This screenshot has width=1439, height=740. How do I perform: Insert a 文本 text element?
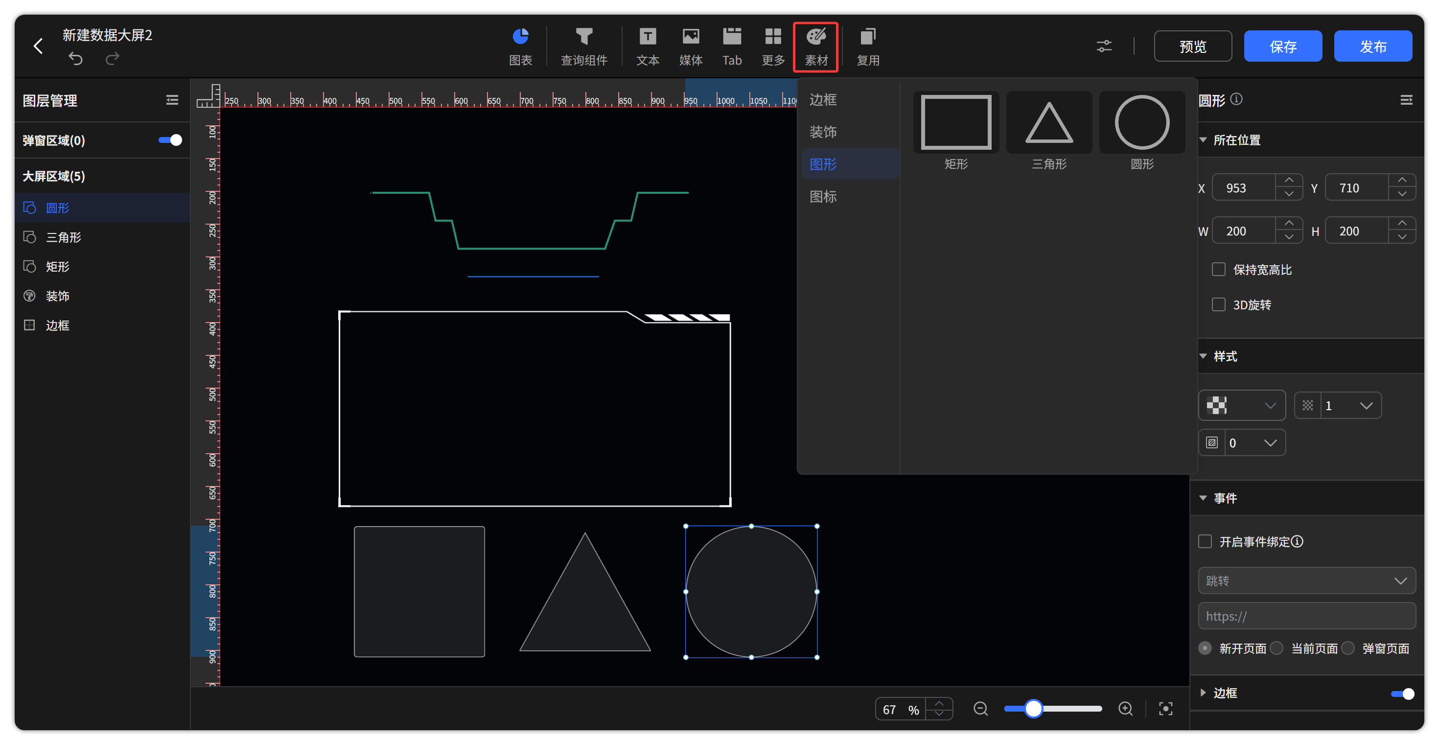pyautogui.click(x=648, y=46)
